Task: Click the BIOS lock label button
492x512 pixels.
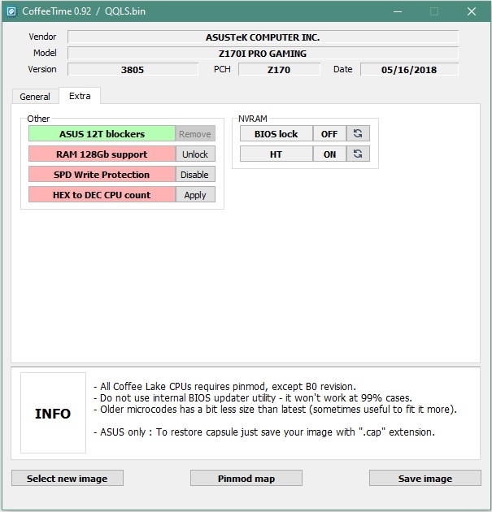Action: pyautogui.click(x=276, y=133)
